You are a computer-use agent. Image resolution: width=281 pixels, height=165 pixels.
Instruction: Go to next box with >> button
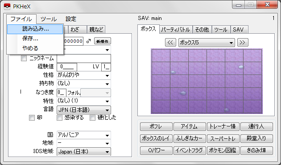[243, 43]
